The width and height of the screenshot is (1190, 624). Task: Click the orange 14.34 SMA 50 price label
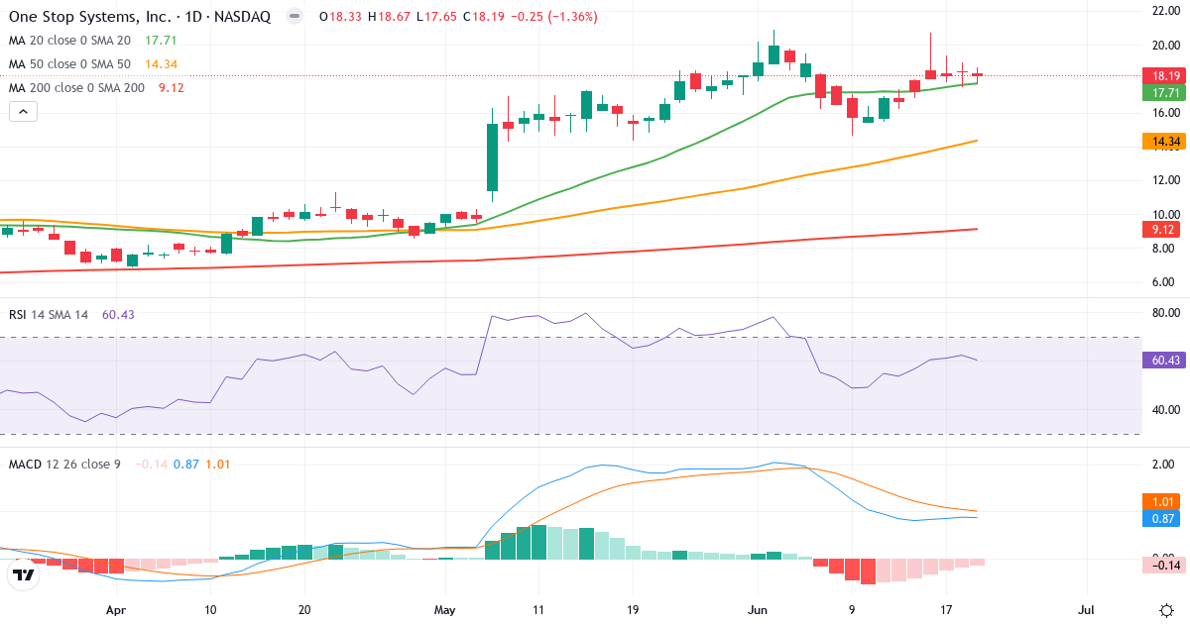(x=1164, y=142)
